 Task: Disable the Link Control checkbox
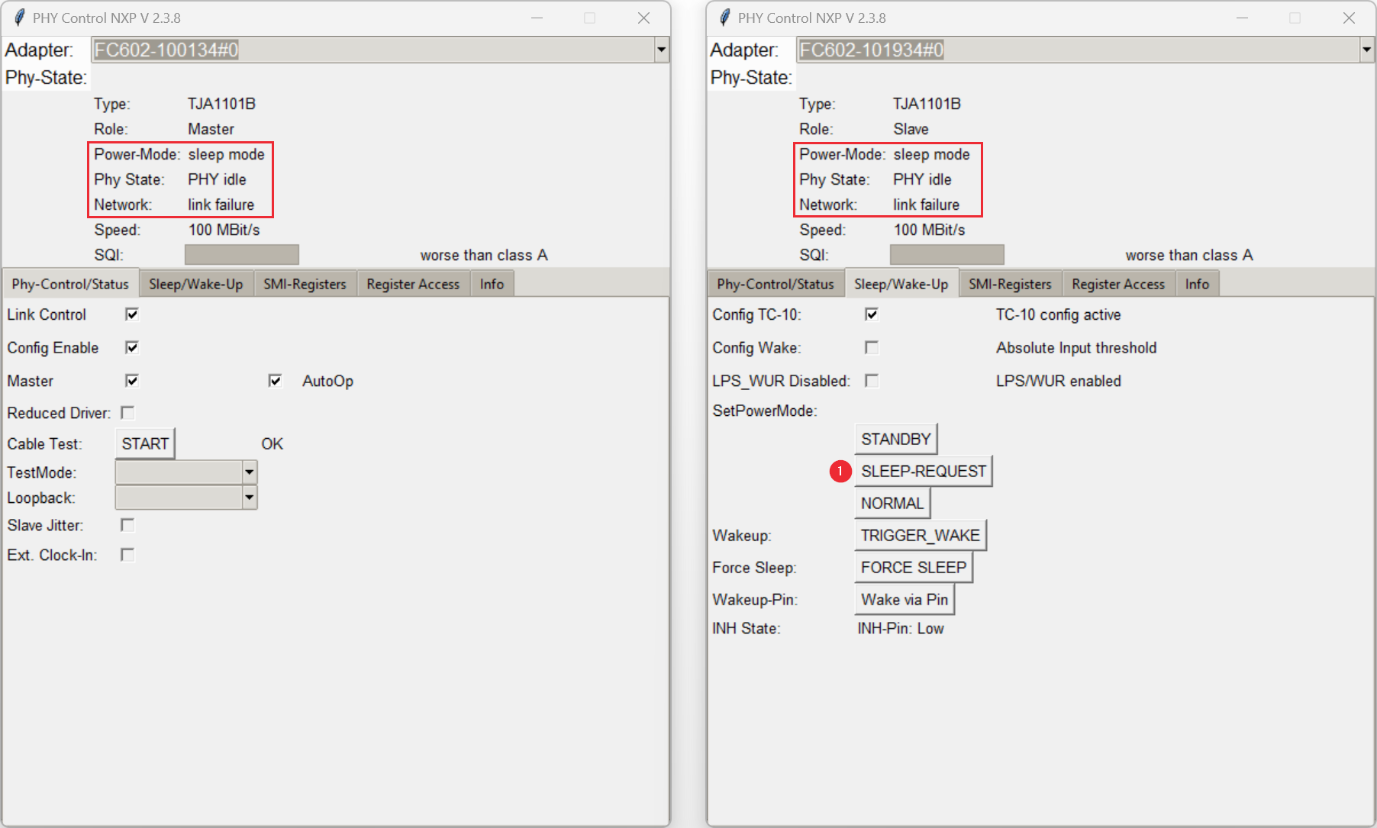(x=131, y=314)
